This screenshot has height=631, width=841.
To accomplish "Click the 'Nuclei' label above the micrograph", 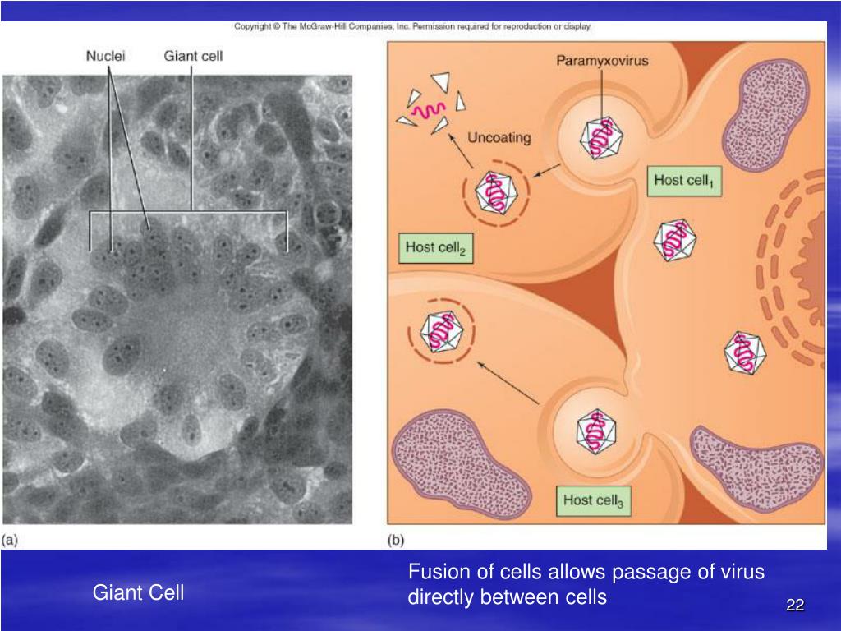I will [x=105, y=56].
